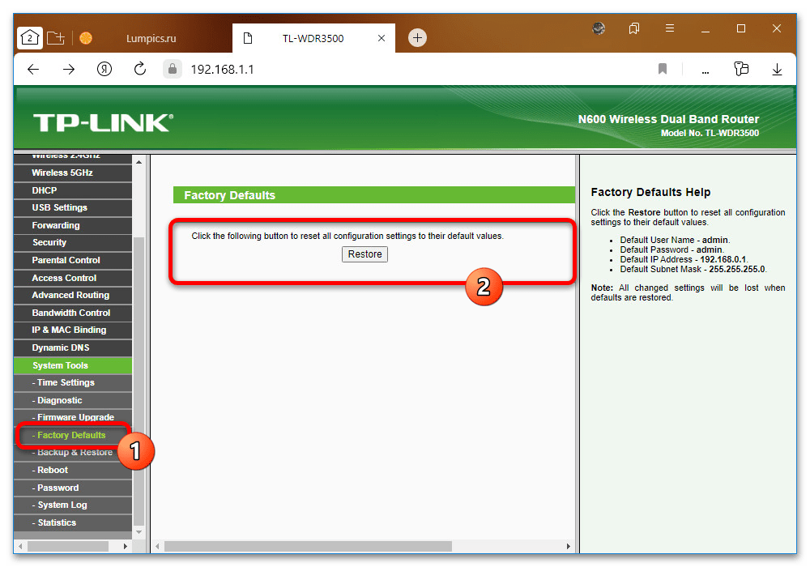Image resolution: width=810 pixels, height=567 pixels.
Task: Open the Reboot menu item
Action: pyautogui.click(x=53, y=470)
